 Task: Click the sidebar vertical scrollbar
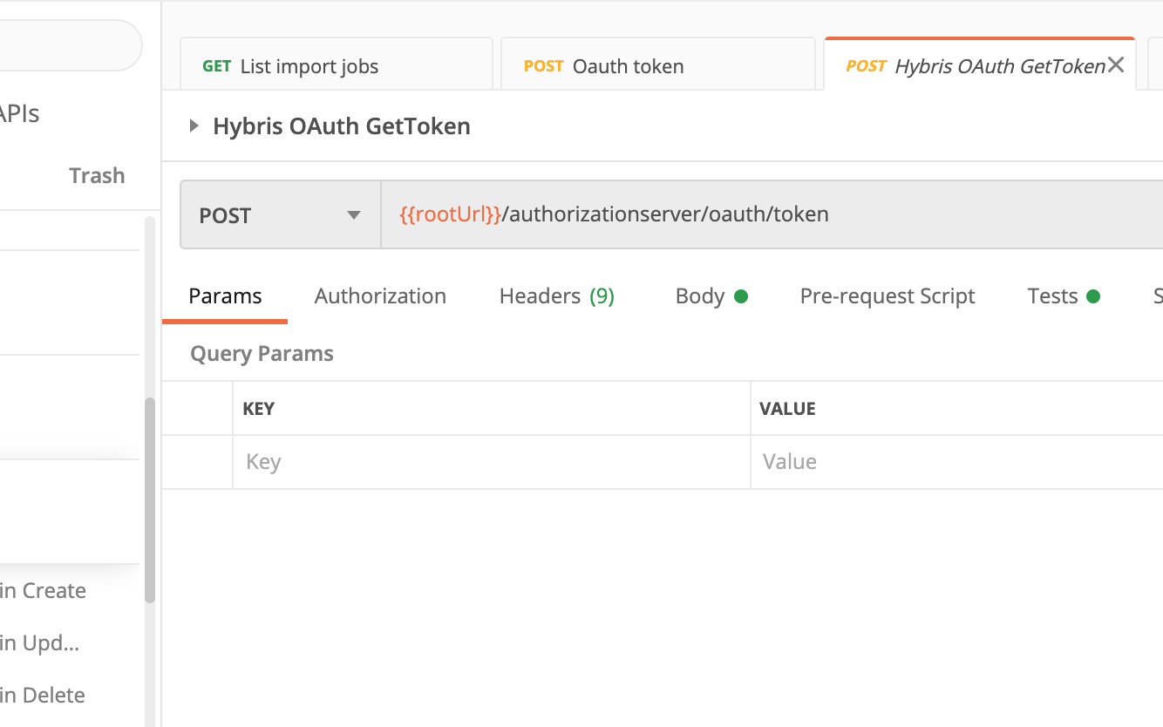(x=150, y=499)
